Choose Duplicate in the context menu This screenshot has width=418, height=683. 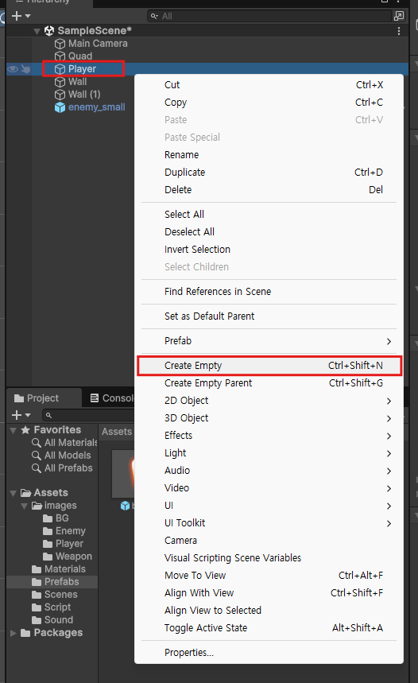[x=269, y=172]
